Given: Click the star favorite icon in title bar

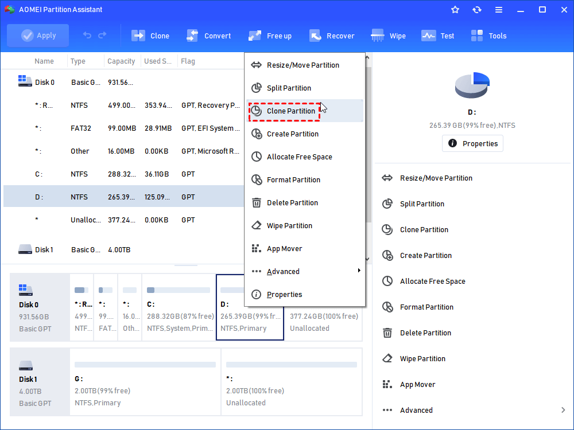Looking at the screenshot, I should point(455,10).
